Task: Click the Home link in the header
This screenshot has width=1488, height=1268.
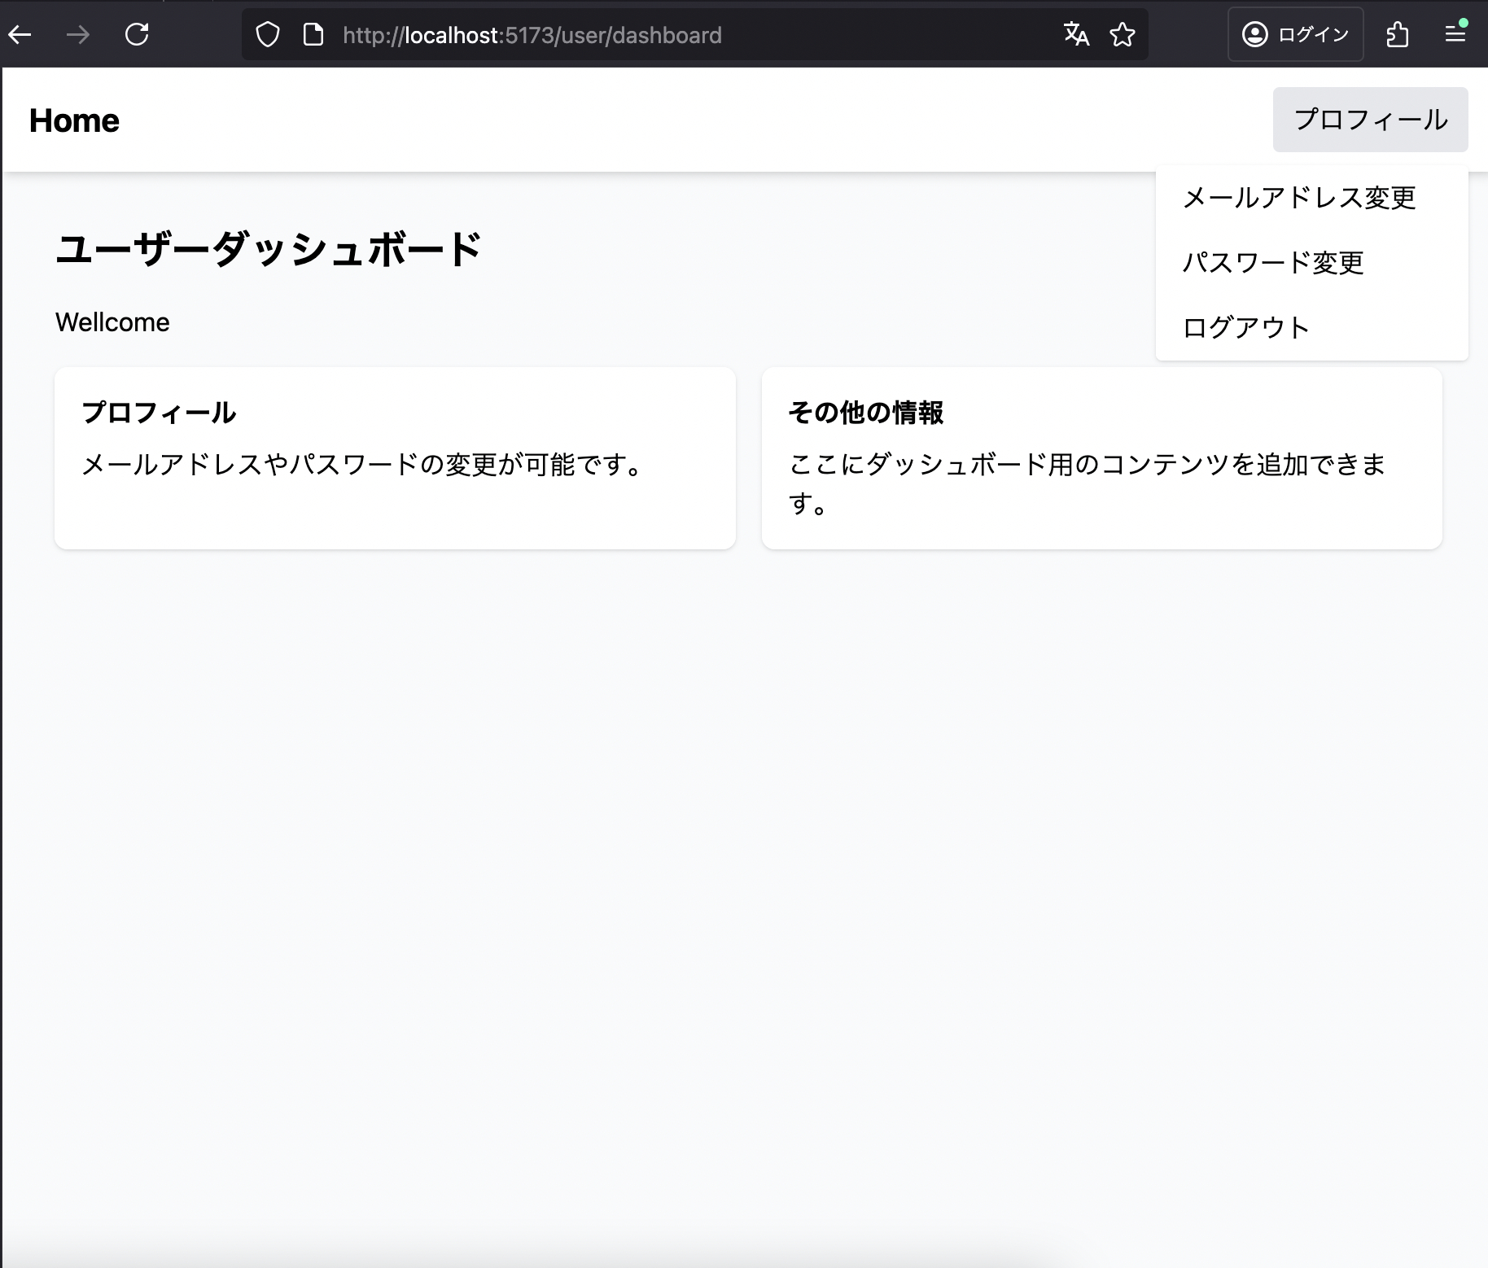Action: (x=73, y=120)
